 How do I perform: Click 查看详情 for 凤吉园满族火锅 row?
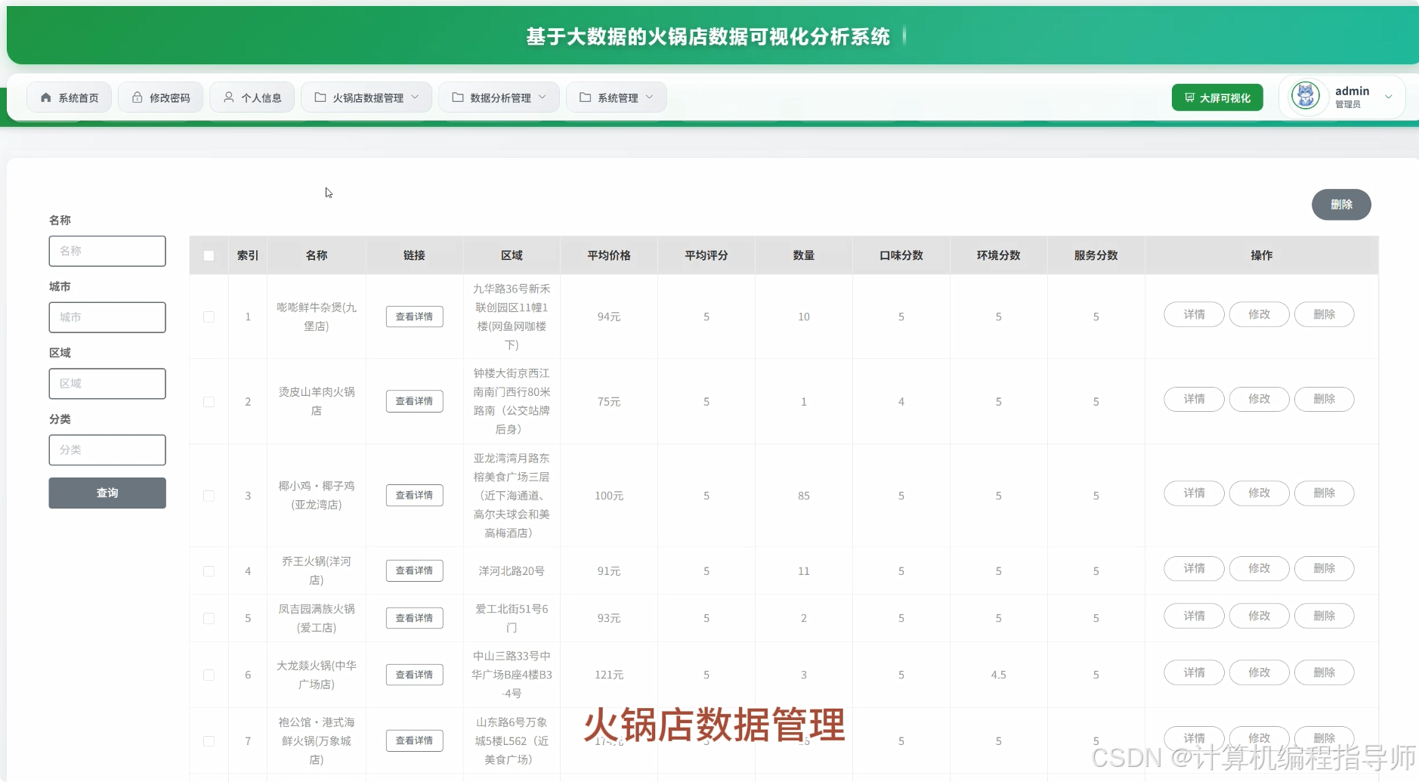(x=414, y=618)
